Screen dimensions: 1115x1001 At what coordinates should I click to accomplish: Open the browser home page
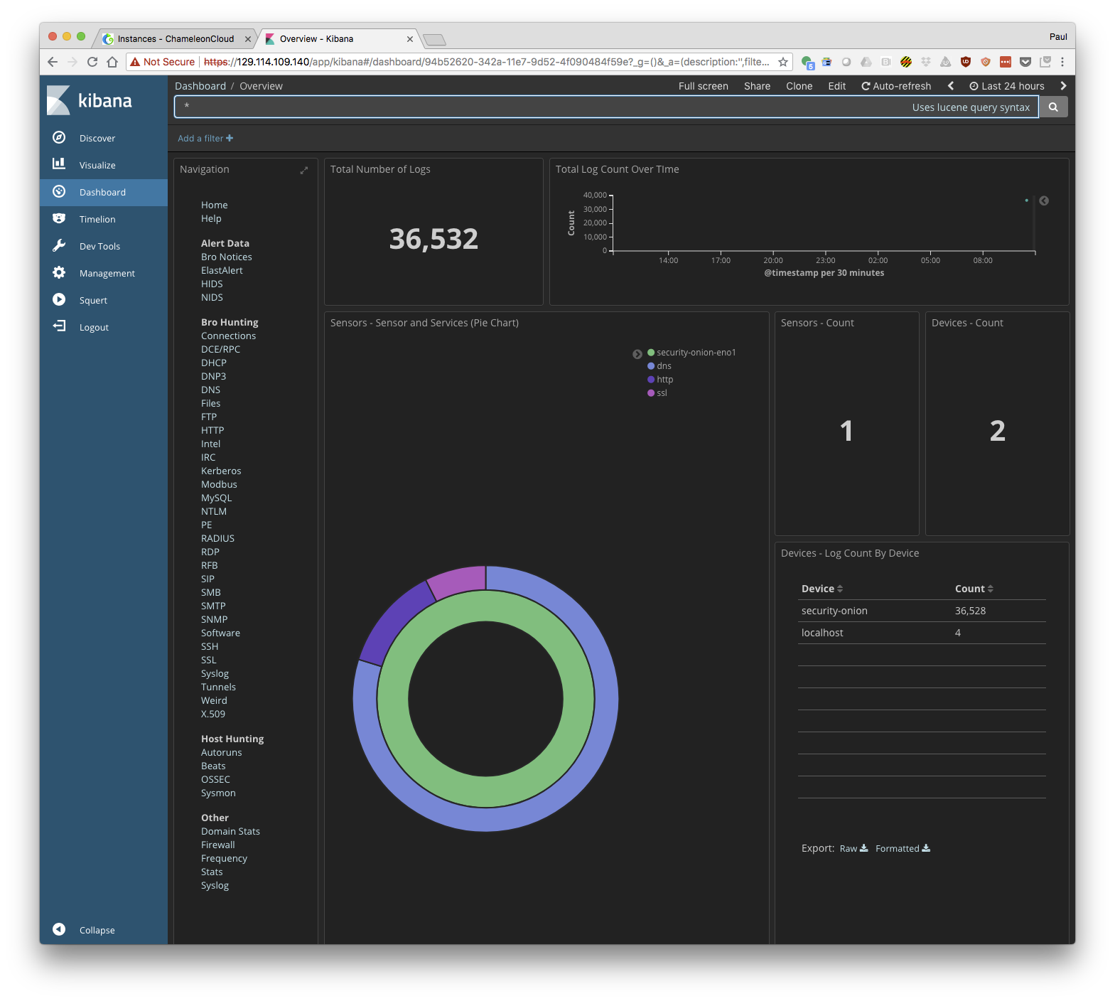112,62
